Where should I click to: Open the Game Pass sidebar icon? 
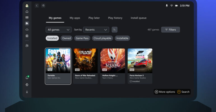[x=27, y=17]
